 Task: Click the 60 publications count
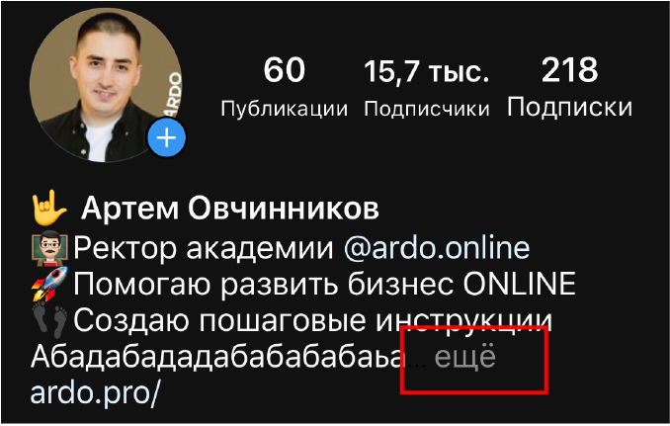(285, 69)
